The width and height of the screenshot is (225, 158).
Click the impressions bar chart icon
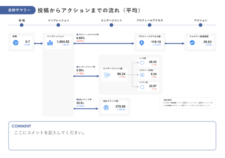tap(50, 43)
